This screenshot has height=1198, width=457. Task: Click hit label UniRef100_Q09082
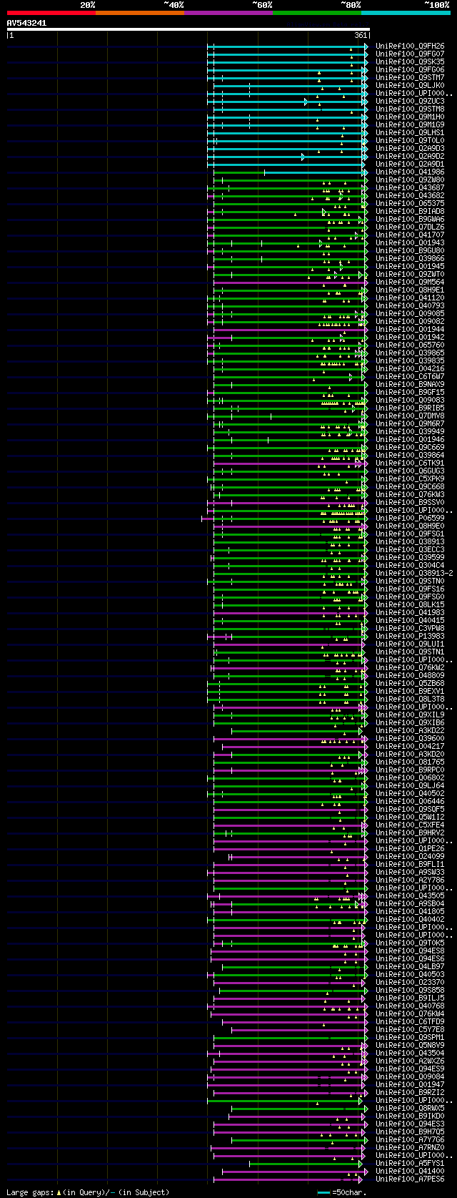[x=410, y=321]
